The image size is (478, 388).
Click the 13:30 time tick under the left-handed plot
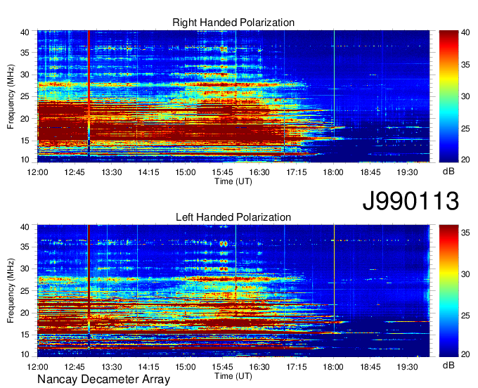112,367
